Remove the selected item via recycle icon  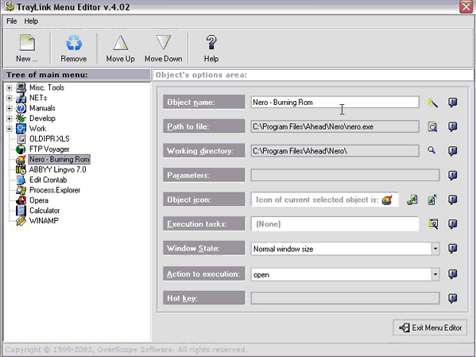[x=74, y=43]
